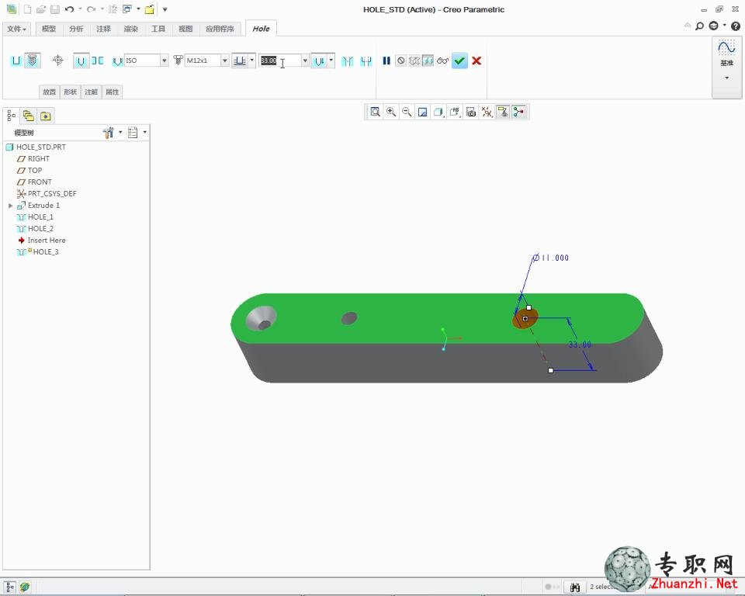Click the Open file icon in quick access
Screen dimensions: 745x596
pos(41,9)
